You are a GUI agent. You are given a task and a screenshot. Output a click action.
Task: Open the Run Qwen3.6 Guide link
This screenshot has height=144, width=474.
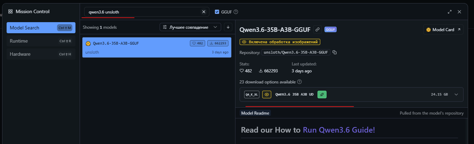(339, 130)
